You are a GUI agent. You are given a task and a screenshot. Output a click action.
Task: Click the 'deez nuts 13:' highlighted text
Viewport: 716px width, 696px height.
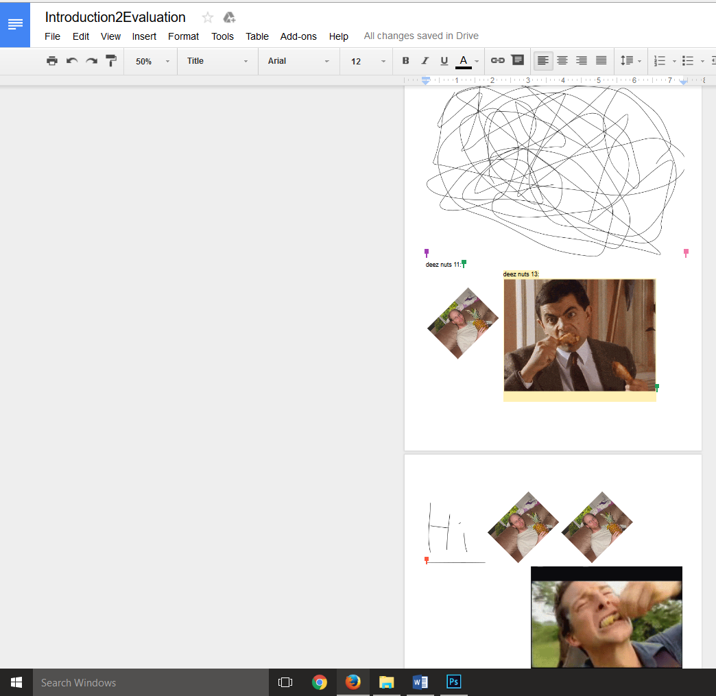521,274
